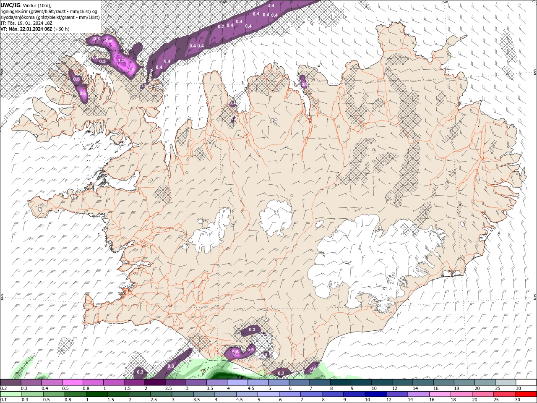Image resolution: width=537 pixels, height=403 pixels.
Task: Select the palest green 0.1 swatch in the lower legend row
Action: pos(11,394)
